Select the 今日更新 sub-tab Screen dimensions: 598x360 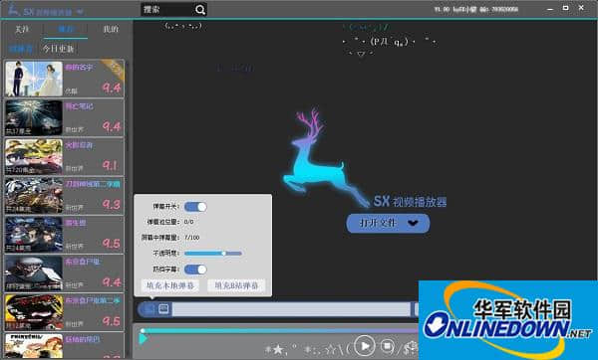pyautogui.click(x=59, y=49)
